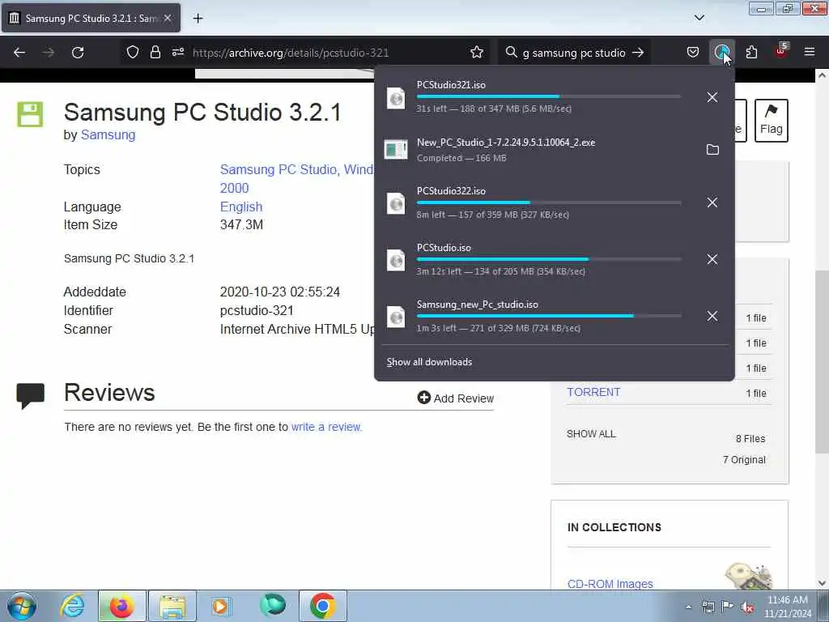The width and height of the screenshot is (829, 622).
Task: Open the Samsung PC Studio topic link
Action: tap(278, 170)
